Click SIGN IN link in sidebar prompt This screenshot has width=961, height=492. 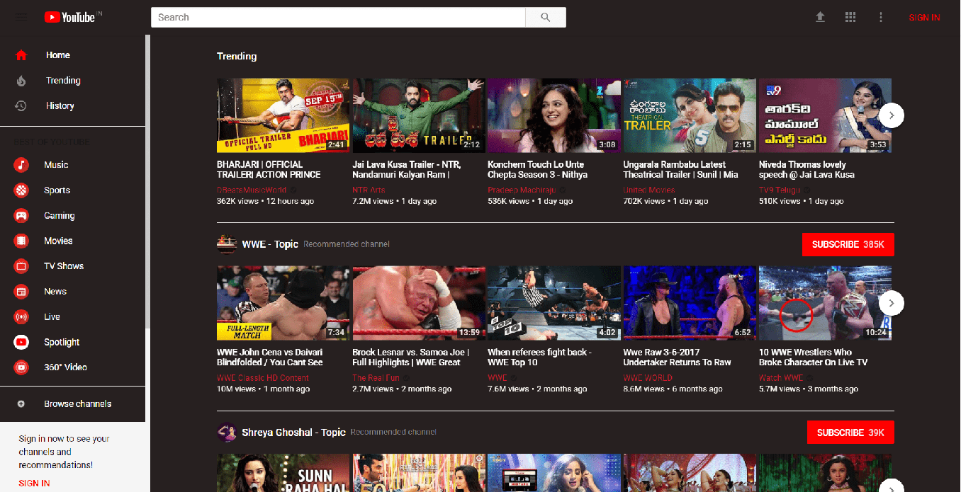[x=34, y=484]
